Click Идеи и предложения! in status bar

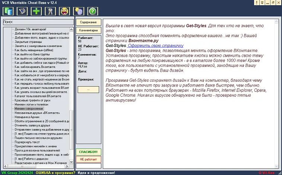point(96,173)
